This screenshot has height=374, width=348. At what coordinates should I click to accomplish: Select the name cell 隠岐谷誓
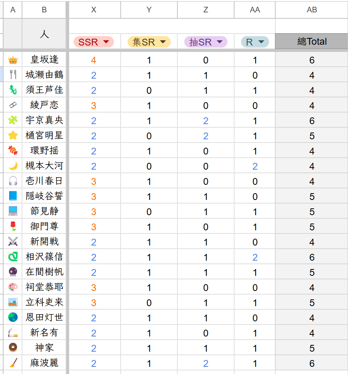(44, 196)
